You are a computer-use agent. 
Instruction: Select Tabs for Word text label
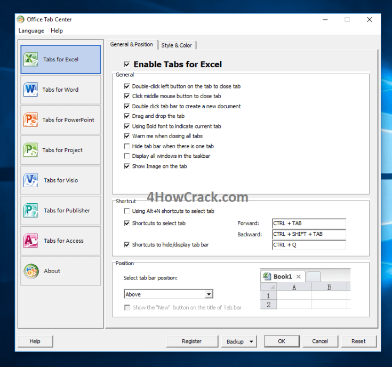pos(60,90)
